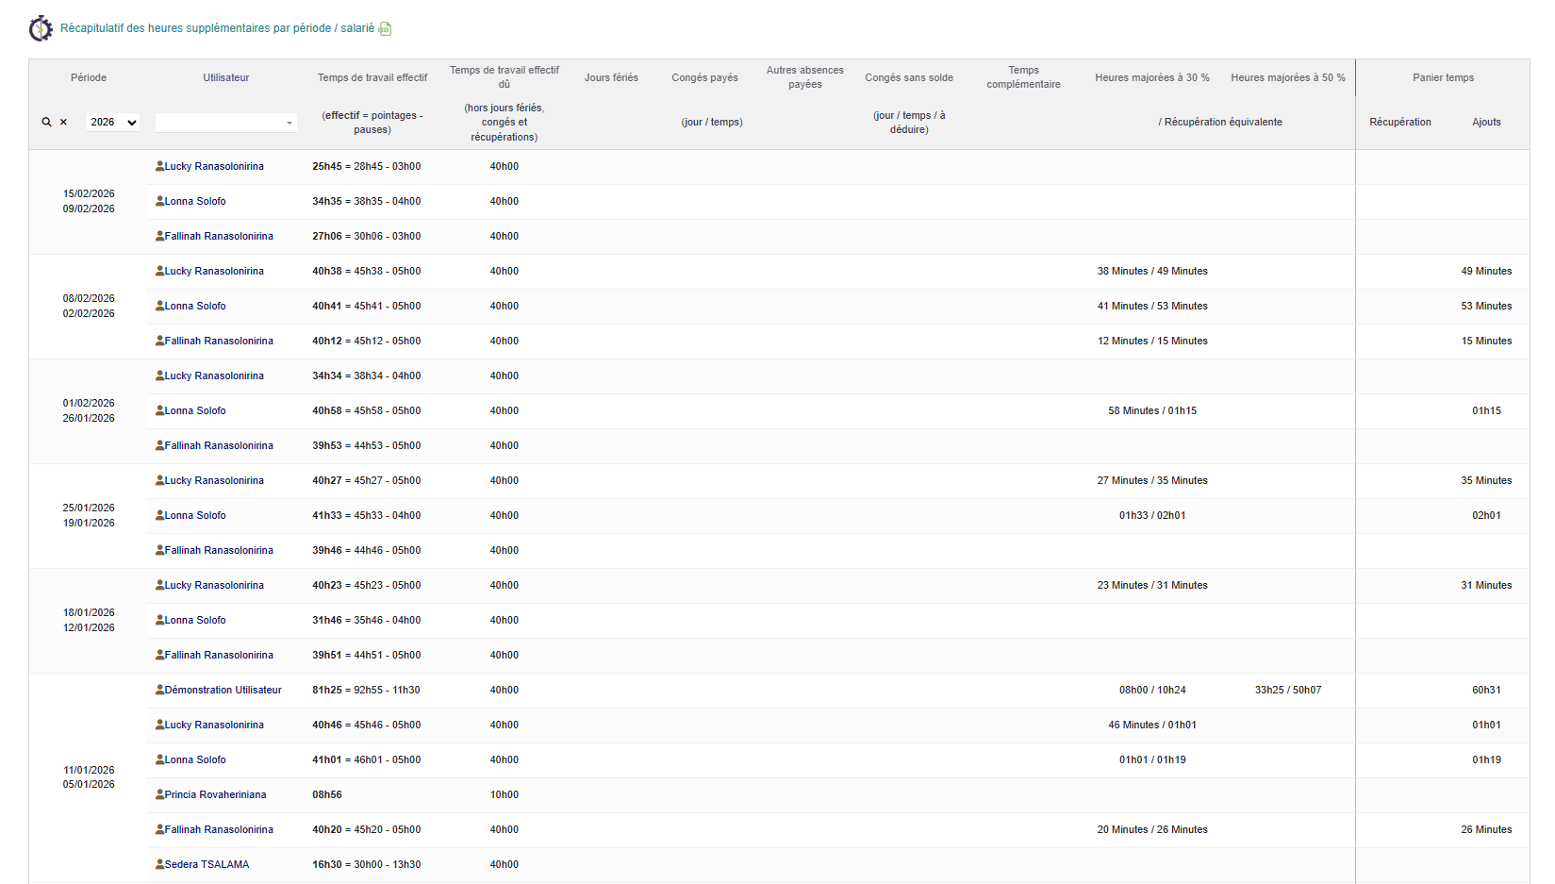Image resolution: width=1555 pixels, height=884 pixels.
Task: Sort by the Utilisateur column header
Action: [x=225, y=77]
